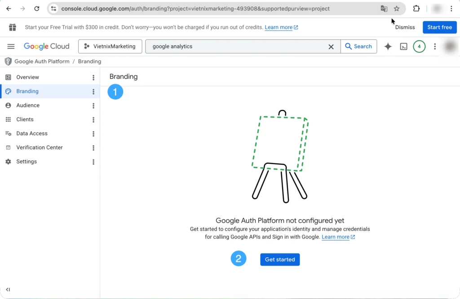This screenshot has height=299, width=460.
Task: Reload the page with the refresh icon
Action: [37, 9]
